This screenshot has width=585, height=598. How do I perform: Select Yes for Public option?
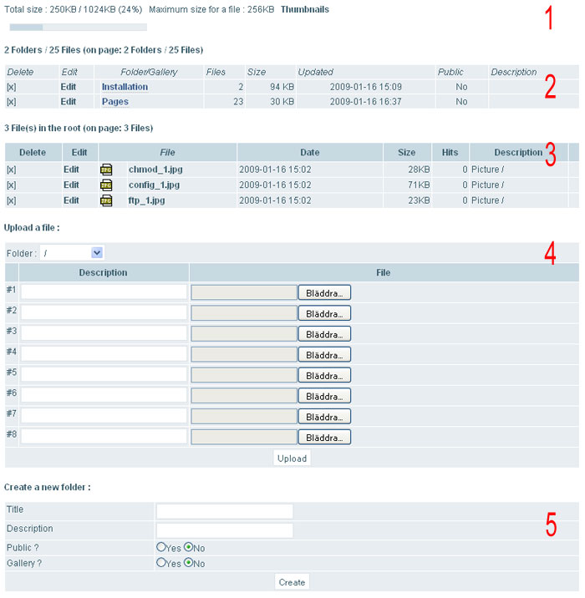click(161, 547)
